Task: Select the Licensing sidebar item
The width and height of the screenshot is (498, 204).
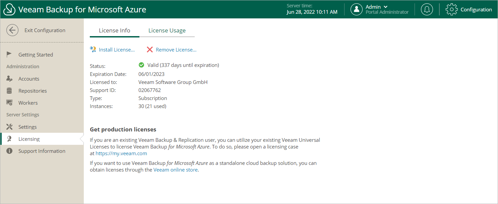Action: click(42, 139)
